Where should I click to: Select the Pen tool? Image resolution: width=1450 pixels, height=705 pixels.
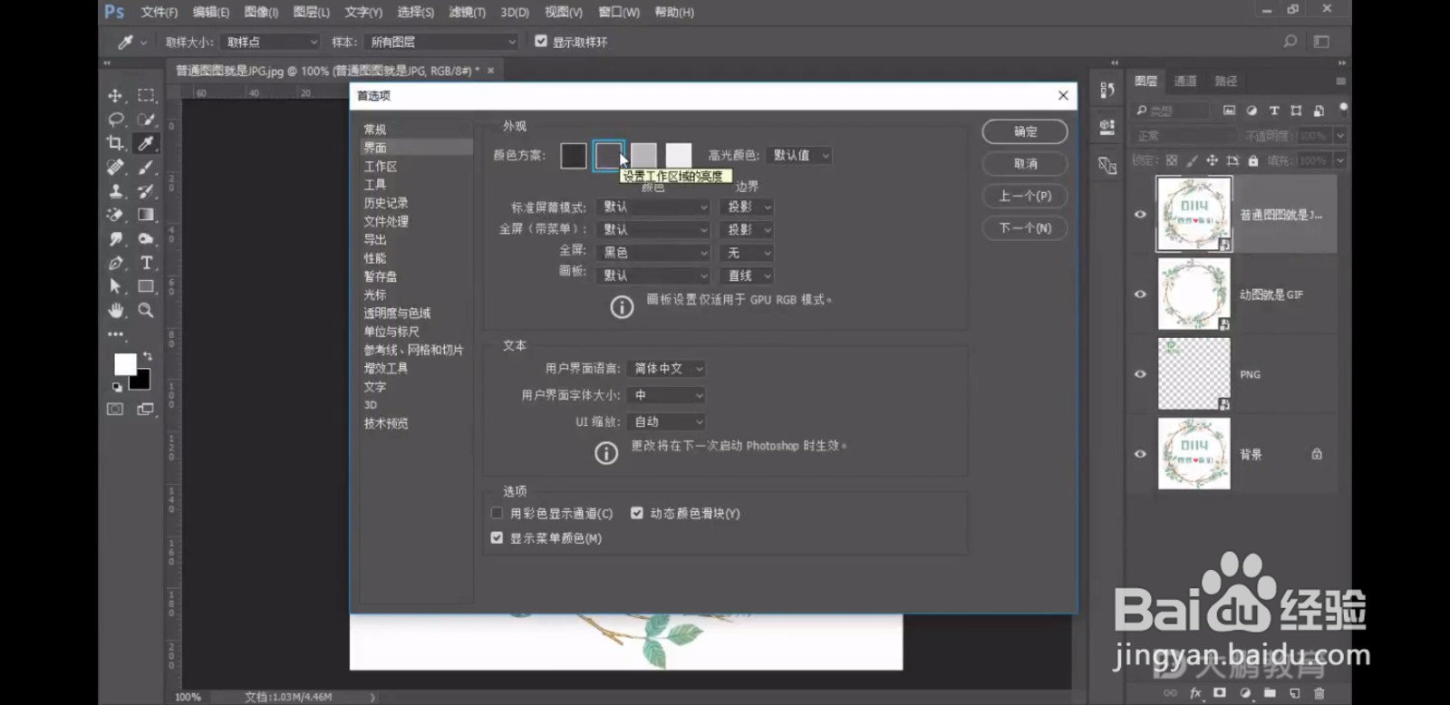[115, 263]
